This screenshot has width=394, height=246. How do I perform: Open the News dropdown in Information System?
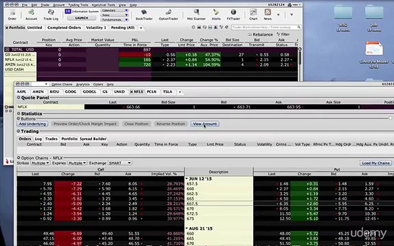(x=115, y=15)
